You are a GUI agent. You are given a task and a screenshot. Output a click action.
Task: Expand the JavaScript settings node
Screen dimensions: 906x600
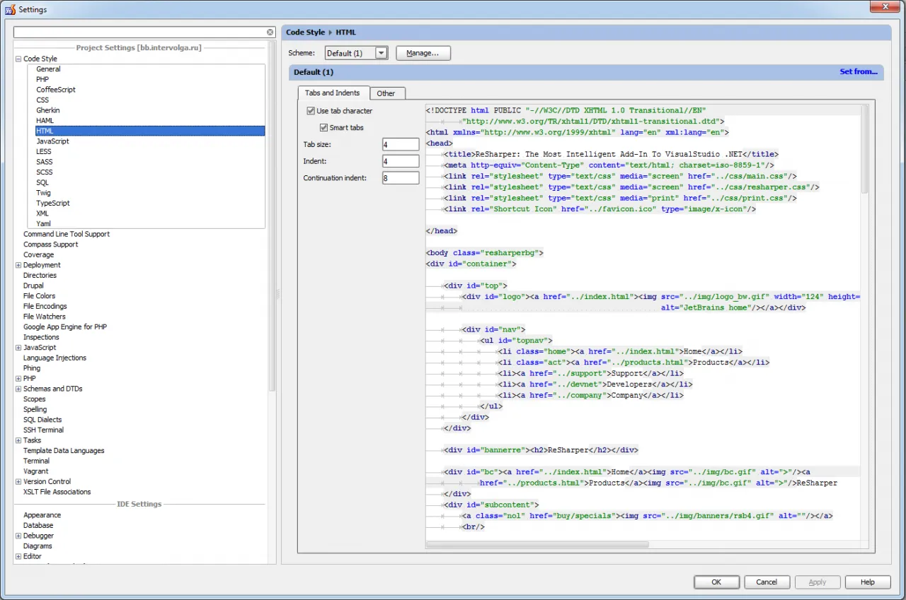click(18, 348)
